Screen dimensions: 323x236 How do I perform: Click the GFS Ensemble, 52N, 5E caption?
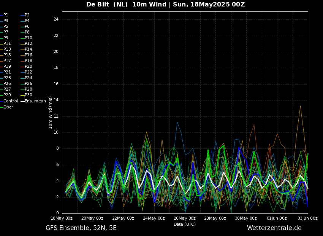pyautogui.click(x=81, y=228)
